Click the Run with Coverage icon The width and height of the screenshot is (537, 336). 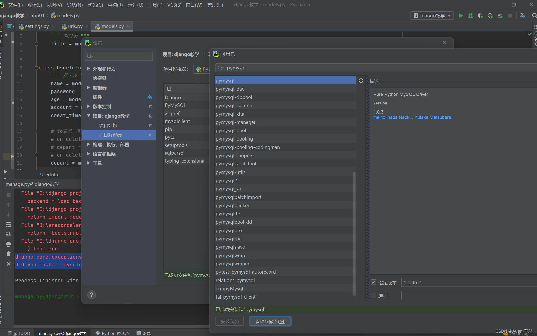[480, 16]
